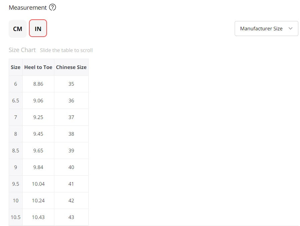Click the size 6.5 cell
The image size is (300, 226).
(x=16, y=101)
